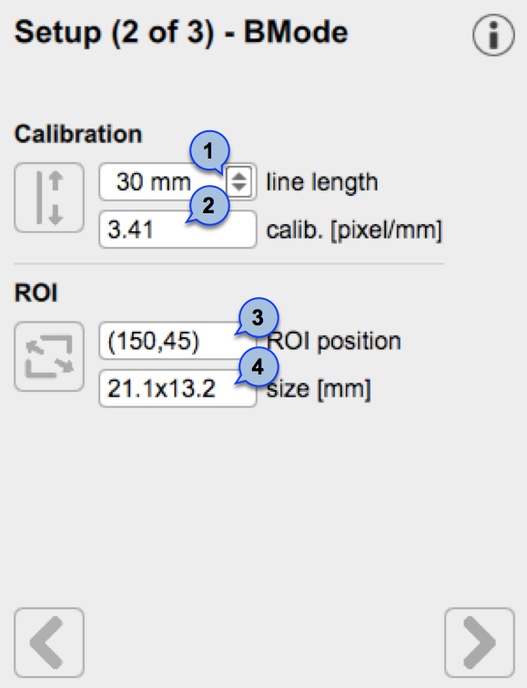Activate the ROI rectangle selection tool
Screen dimensions: 527x688
point(49,356)
